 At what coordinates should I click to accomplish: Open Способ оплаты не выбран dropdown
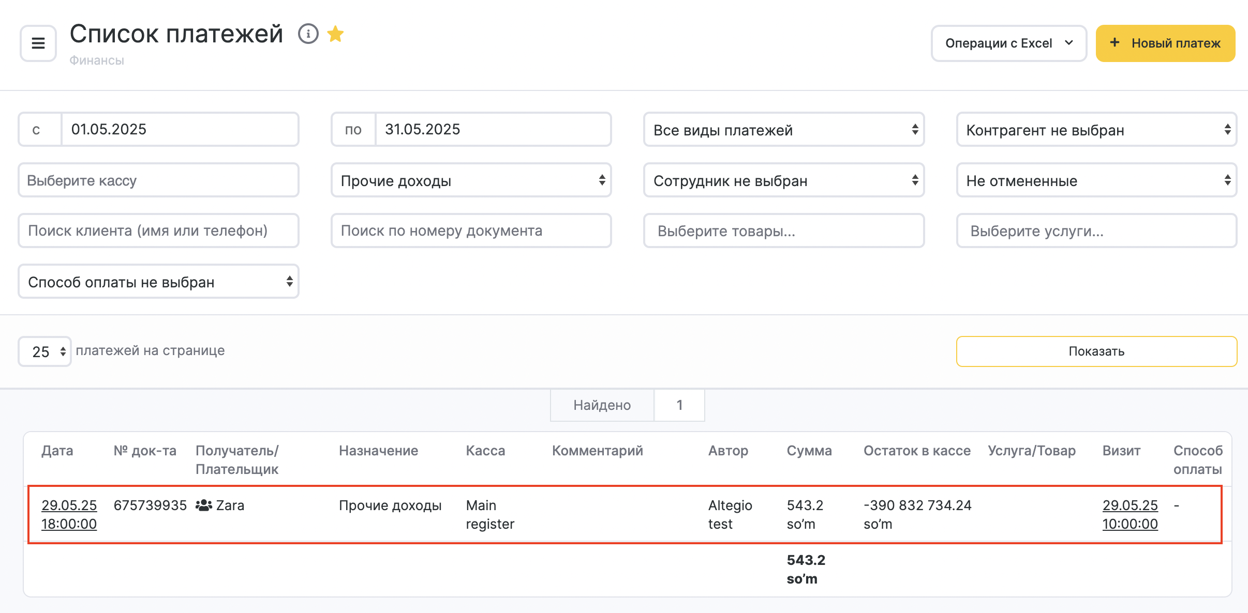click(158, 282)
